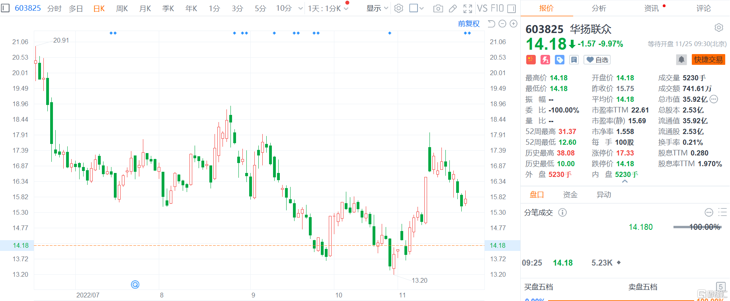Expand the 1天:1分K dropdown
The width and height of the screenshot is (730, 301).
(328, 8)
